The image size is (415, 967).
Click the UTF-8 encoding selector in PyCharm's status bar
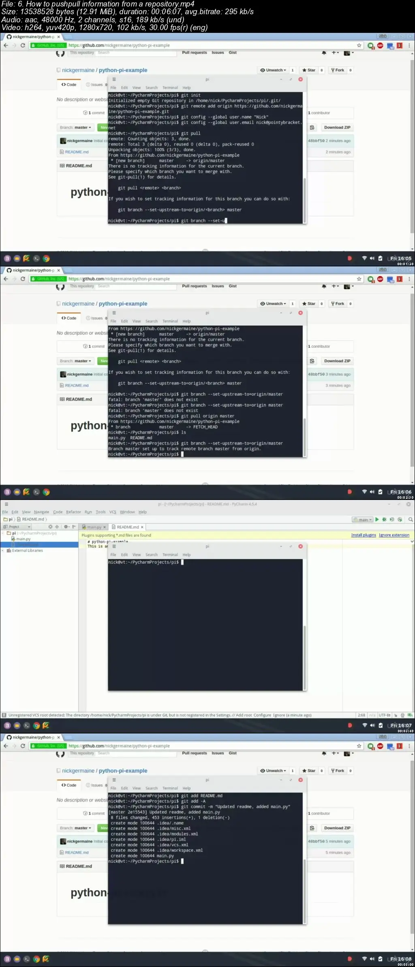[x=384, y=715]
